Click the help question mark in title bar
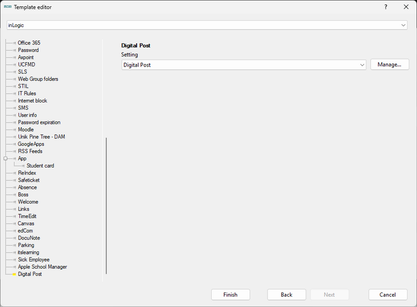 pos(385,7)
